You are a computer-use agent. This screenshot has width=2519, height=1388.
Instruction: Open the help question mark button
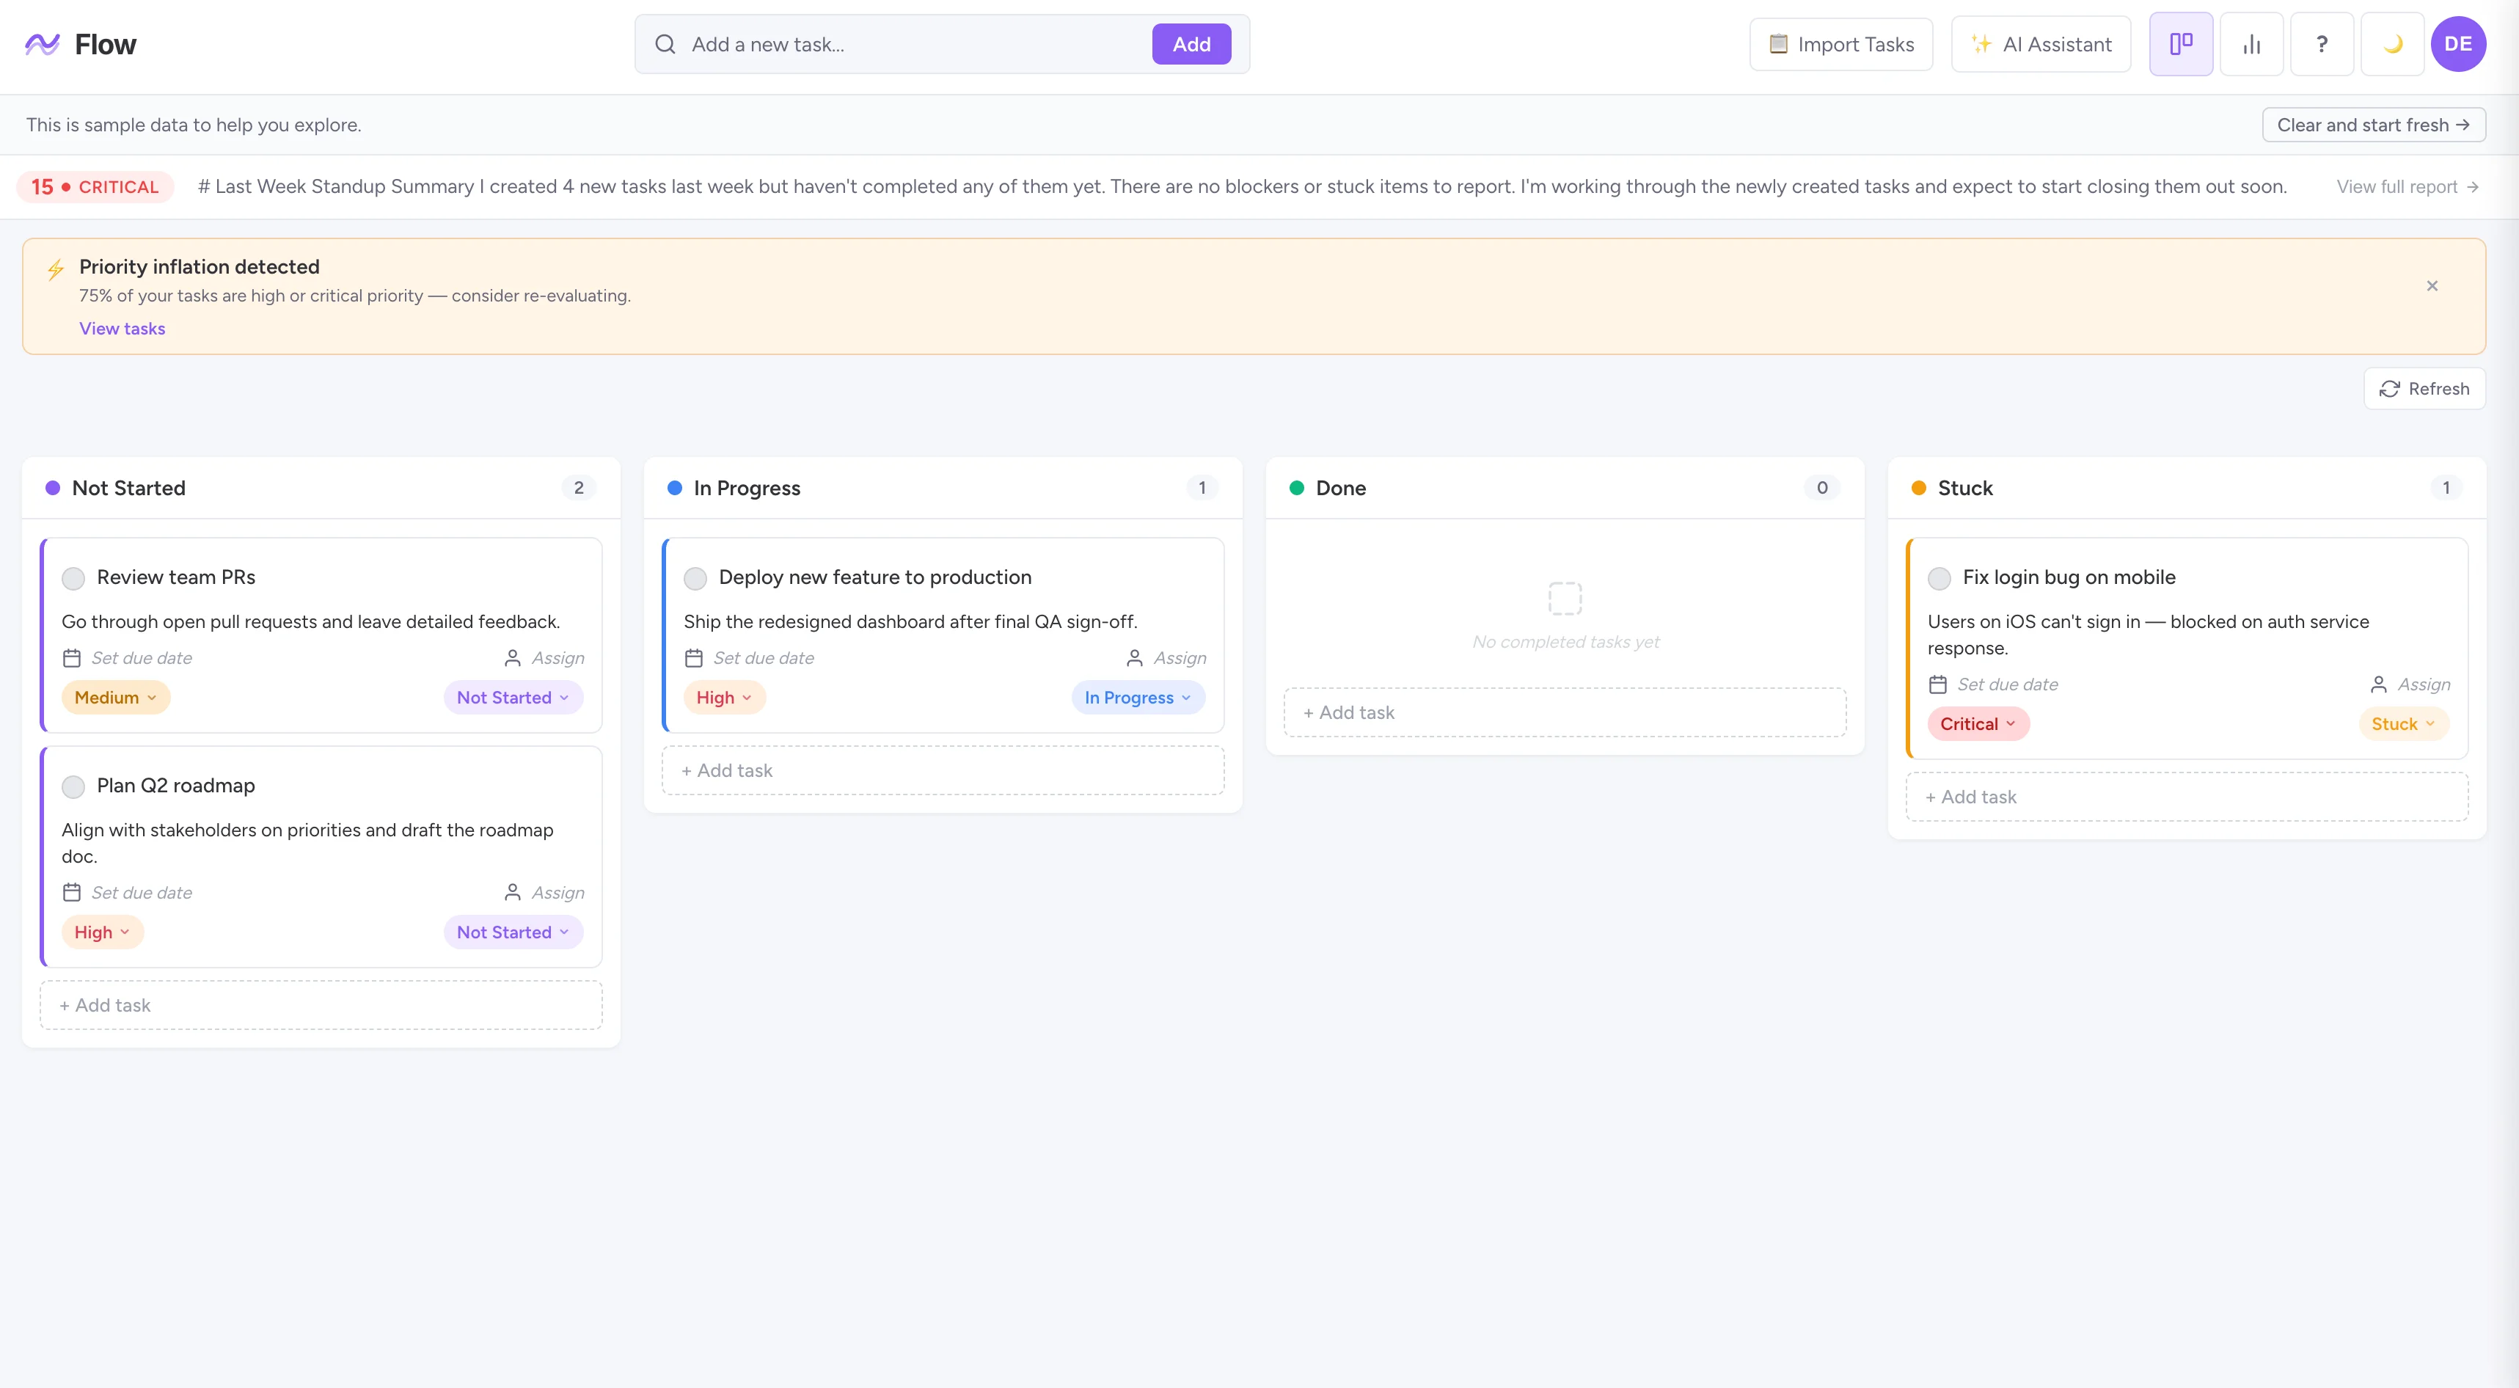coord(2322,44)
